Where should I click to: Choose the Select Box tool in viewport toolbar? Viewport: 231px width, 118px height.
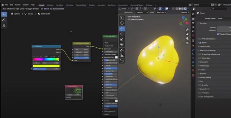(x=122, y=18)
